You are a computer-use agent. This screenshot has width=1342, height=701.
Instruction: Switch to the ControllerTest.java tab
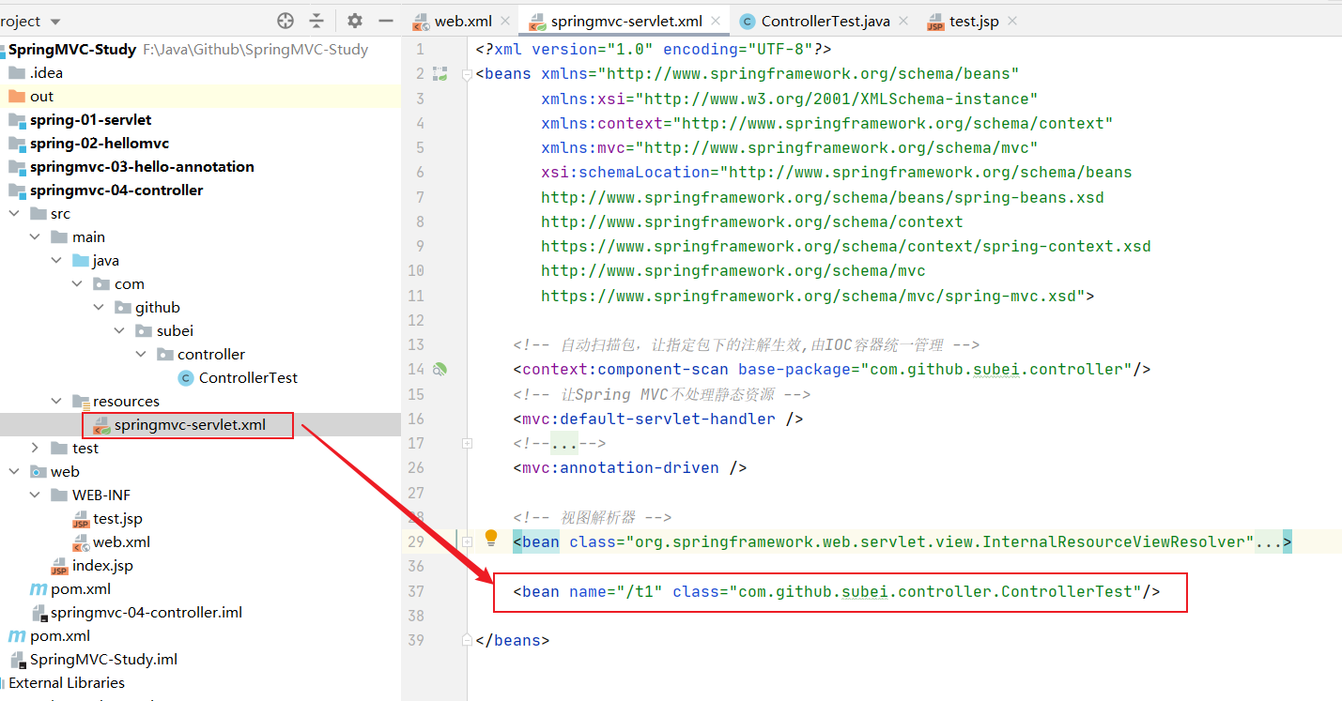825,21
